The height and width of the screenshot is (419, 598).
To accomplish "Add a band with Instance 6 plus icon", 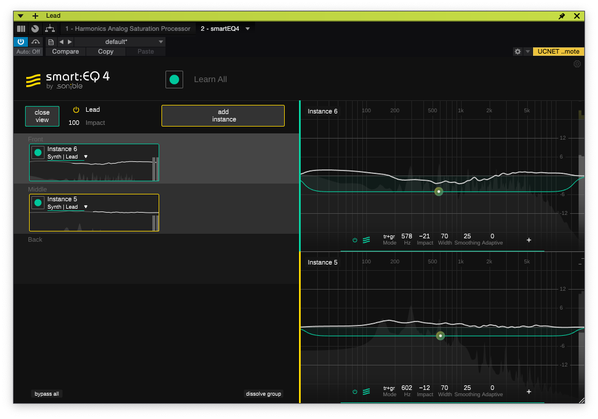I will point(529,240).
